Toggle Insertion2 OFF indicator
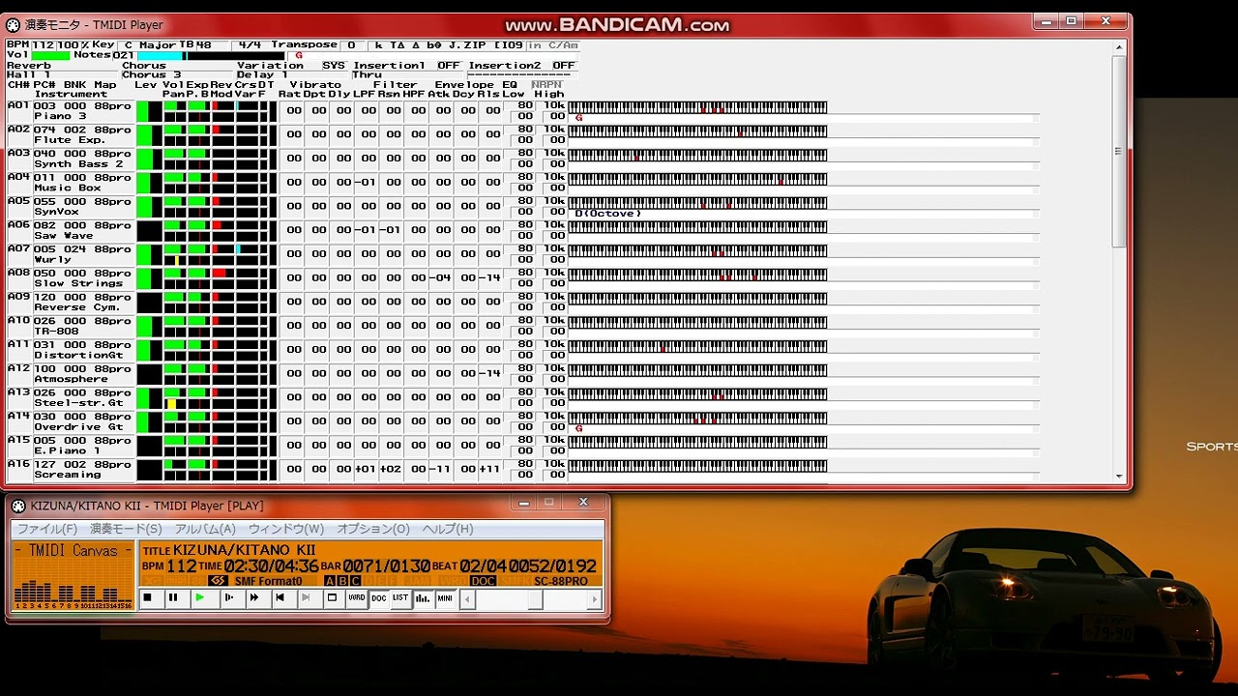 click(x=564, y=66)
